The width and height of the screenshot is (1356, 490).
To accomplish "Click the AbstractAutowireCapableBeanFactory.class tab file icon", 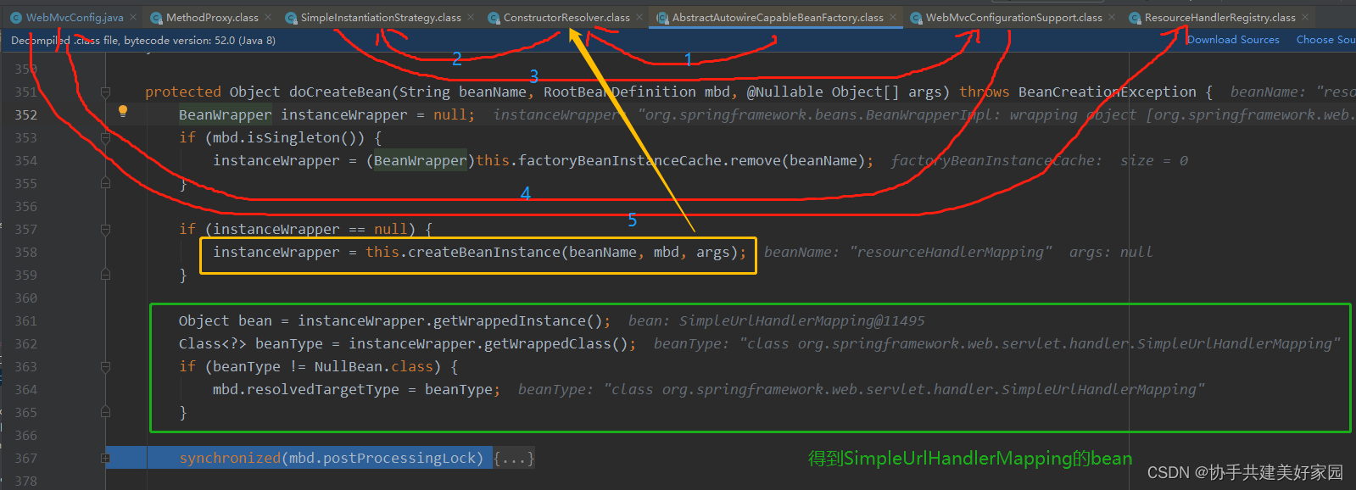I will pos(662,18).
